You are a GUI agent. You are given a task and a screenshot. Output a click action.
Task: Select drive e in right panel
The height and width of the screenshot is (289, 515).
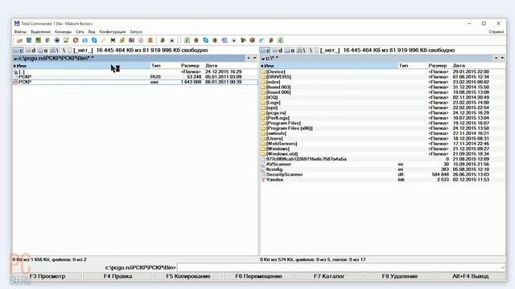(x=290, y=50)
